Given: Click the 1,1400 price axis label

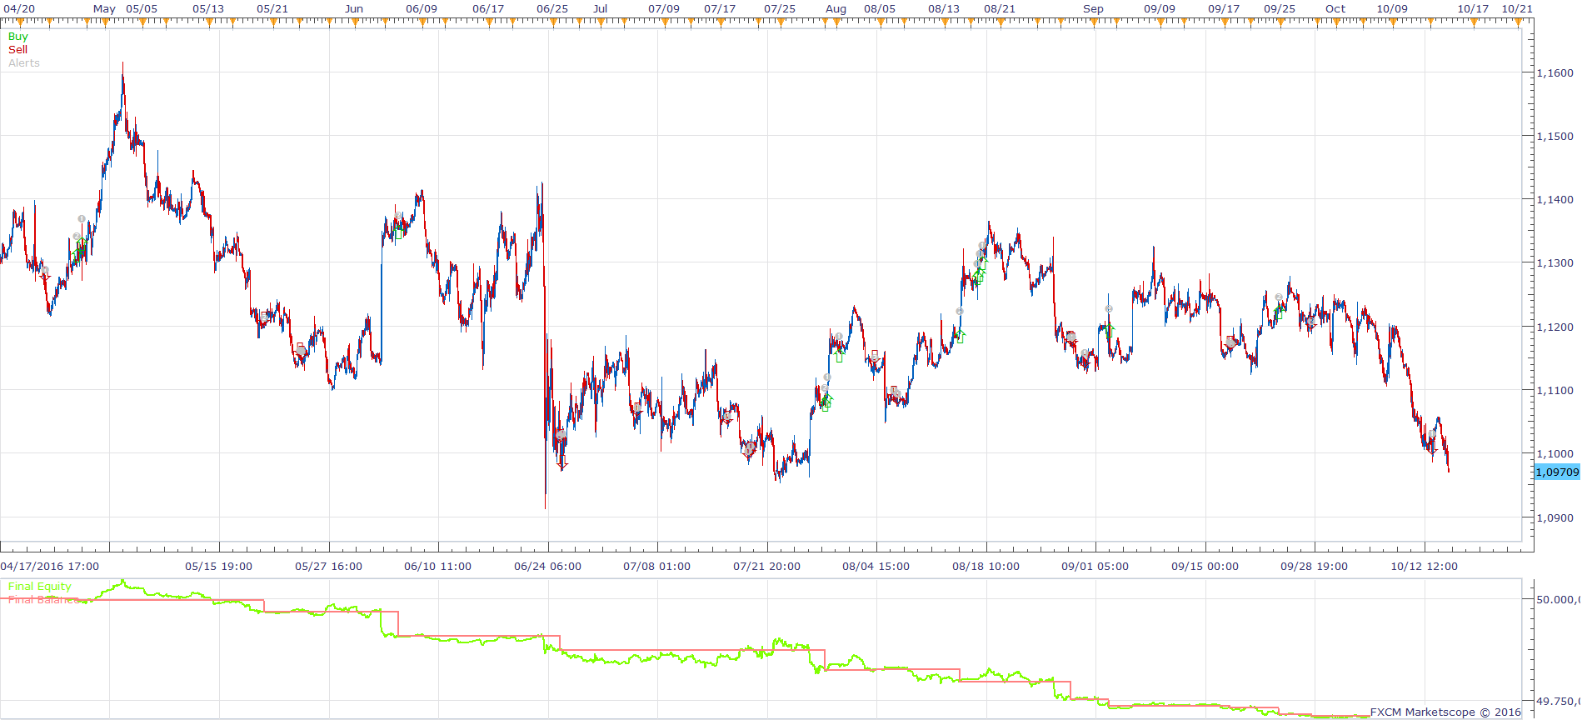Looking at the screenshot, I should point(1555,200).
